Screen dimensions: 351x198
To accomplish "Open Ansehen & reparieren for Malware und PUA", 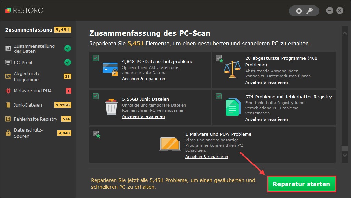I will [207, 157].
